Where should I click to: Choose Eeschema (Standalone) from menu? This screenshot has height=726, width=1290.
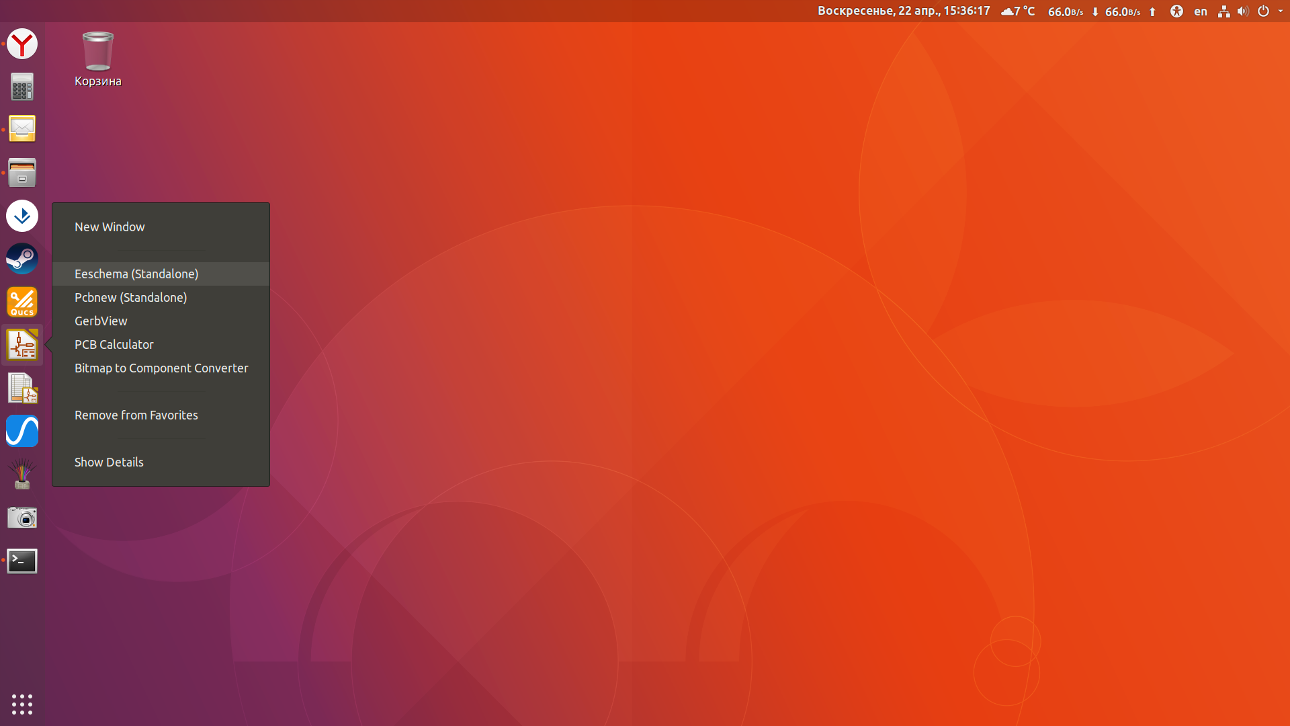(136, 274)
